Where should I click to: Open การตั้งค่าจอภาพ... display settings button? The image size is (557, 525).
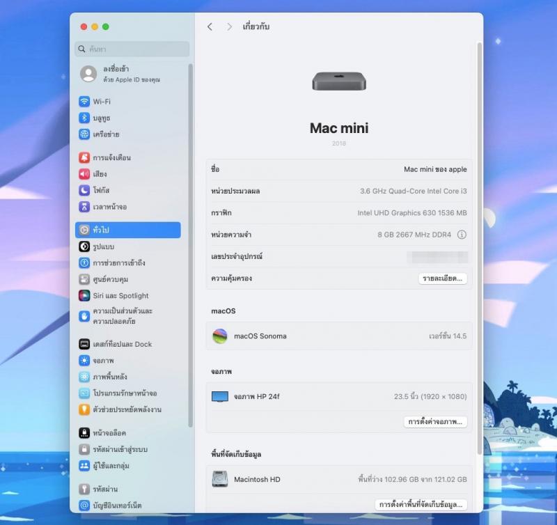click(x=436, y=422)
